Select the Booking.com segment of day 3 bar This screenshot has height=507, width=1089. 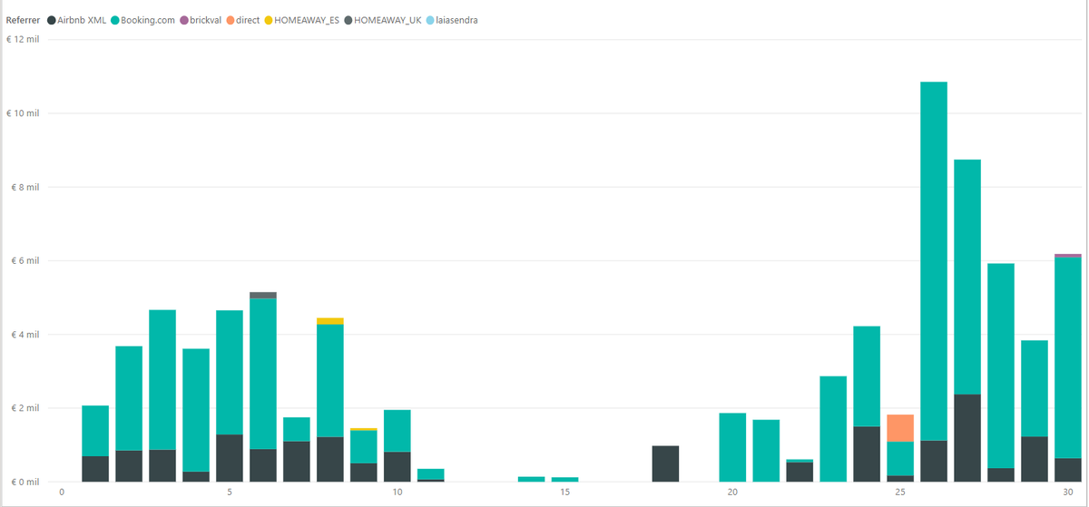pos(162,380)
